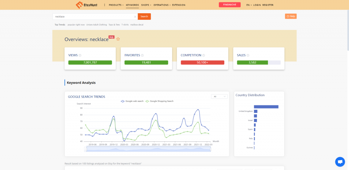The width and height of the screenshot is (349, 170).
Task: Open the All time range dropdown
Action: click(219, 97)
